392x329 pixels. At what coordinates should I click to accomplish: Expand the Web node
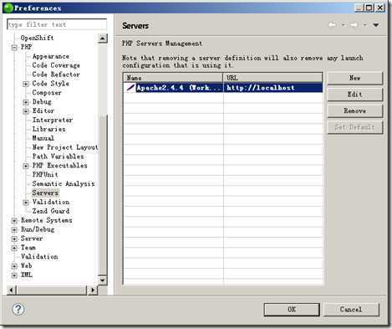tap(14, 266)
